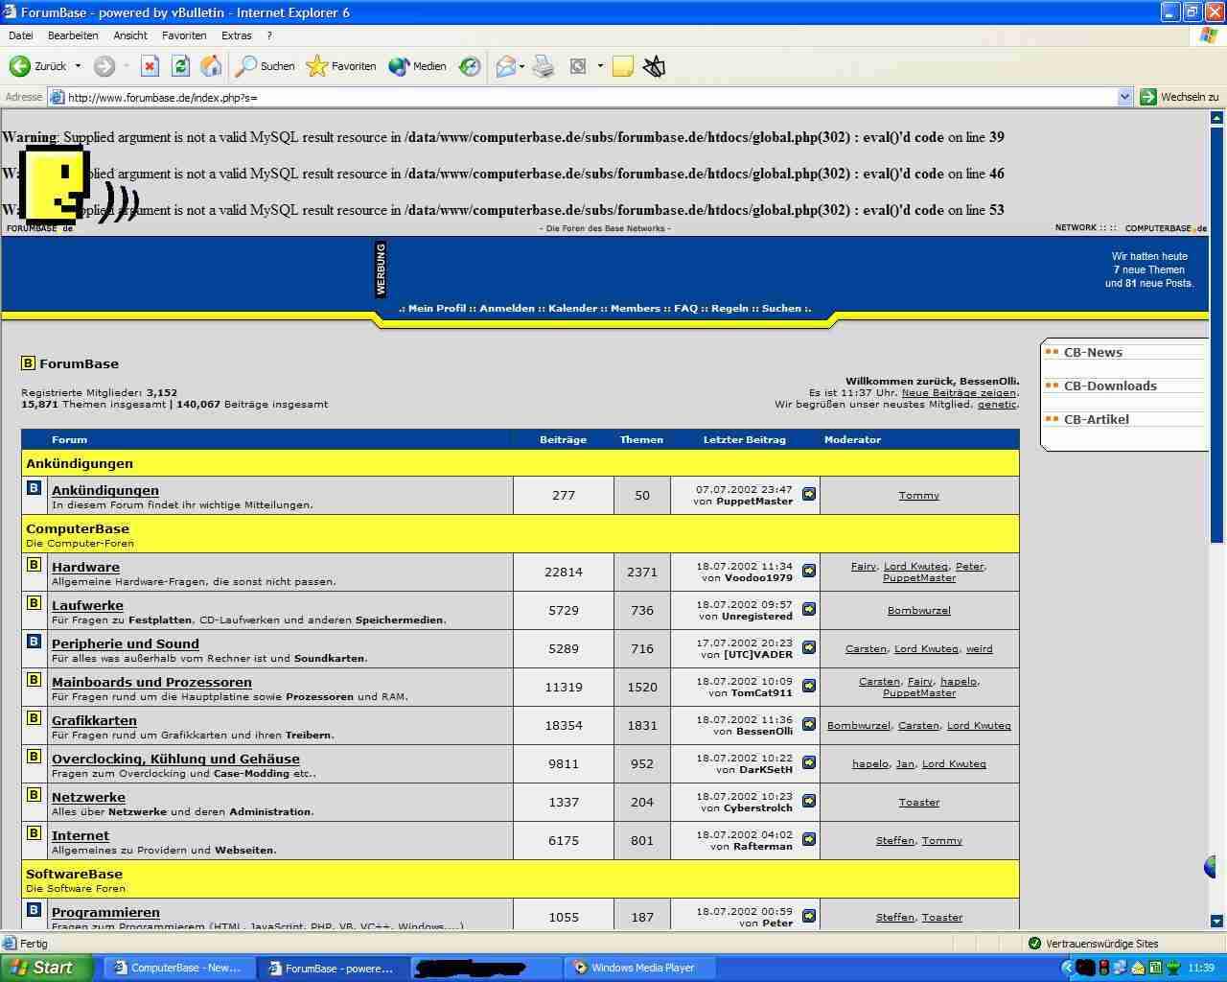
Task: Click the Home page icon
Action: [211, 66]
